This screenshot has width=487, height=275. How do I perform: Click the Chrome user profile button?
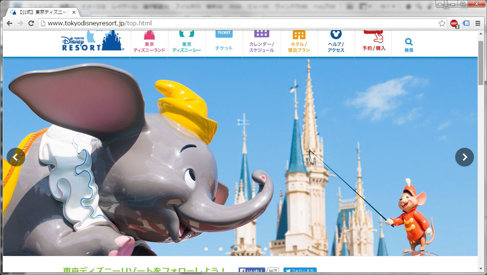440,4
